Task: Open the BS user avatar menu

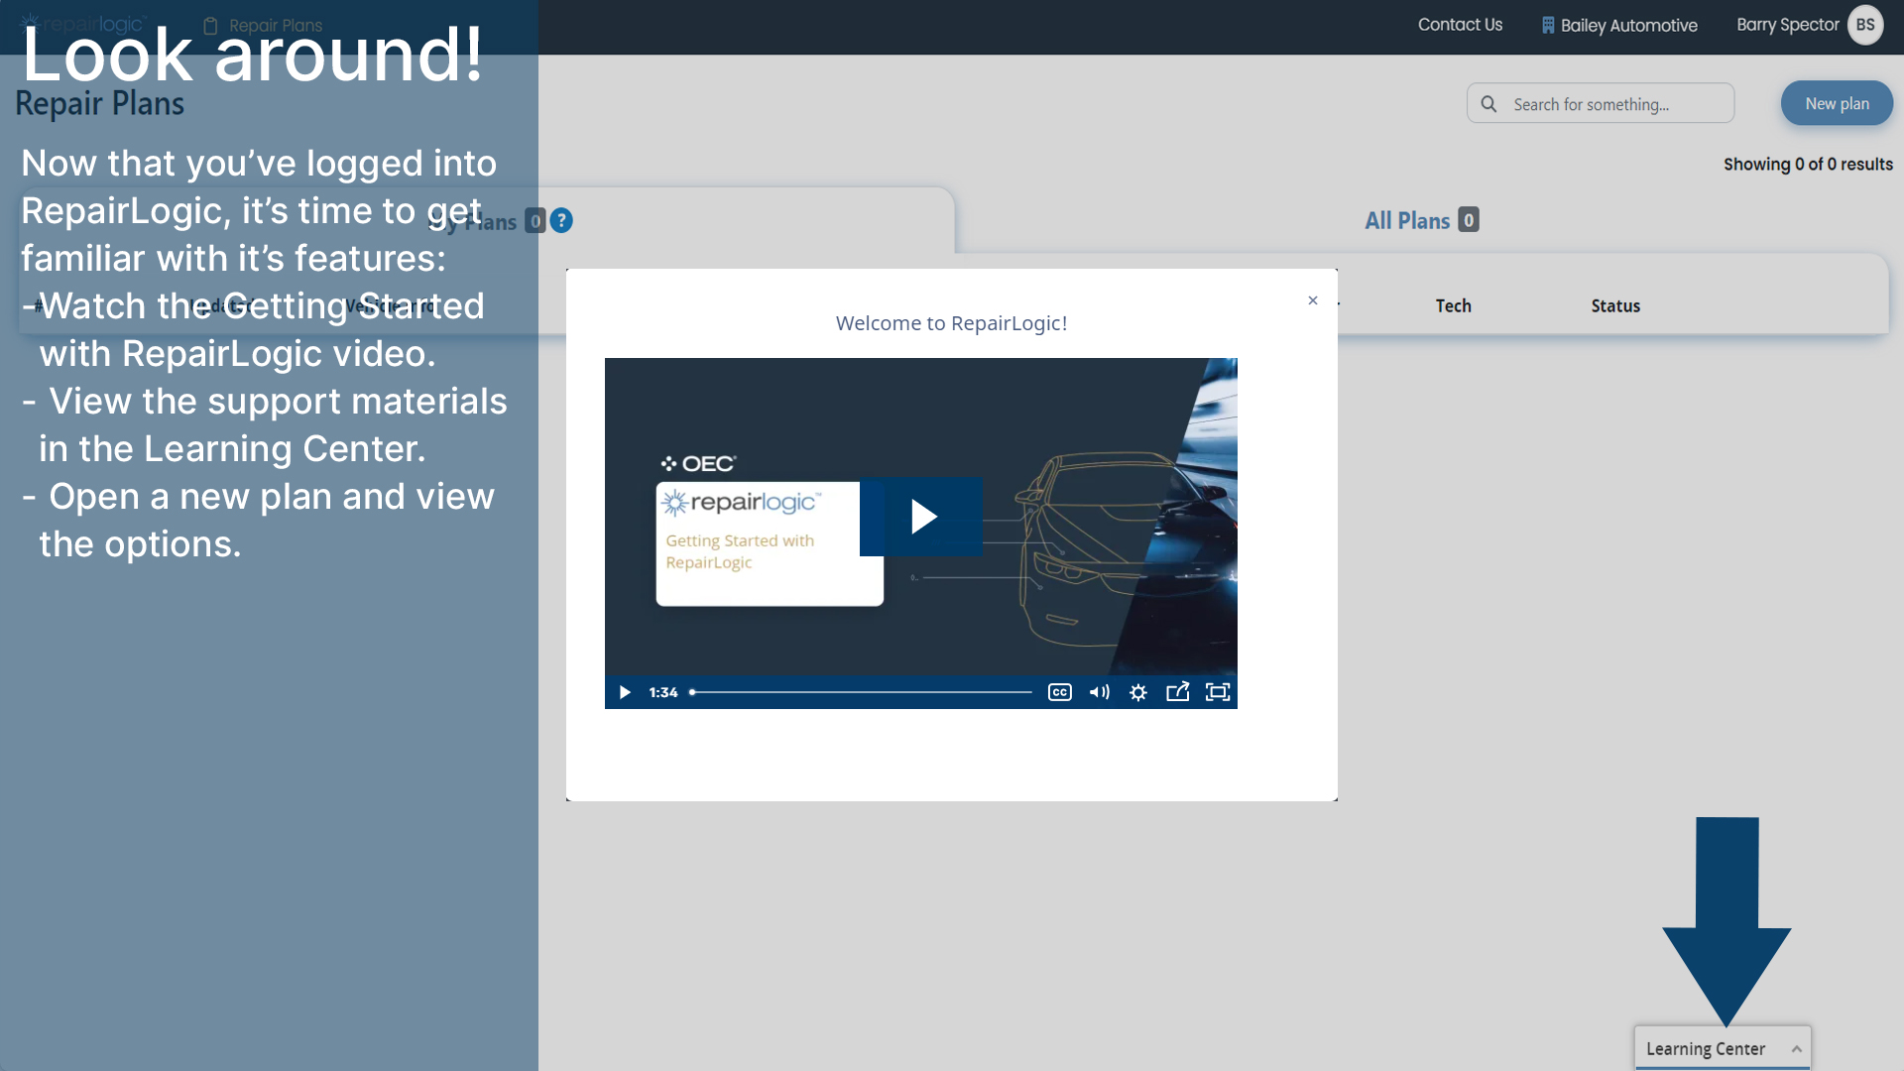Action: tap(1865, 25)
